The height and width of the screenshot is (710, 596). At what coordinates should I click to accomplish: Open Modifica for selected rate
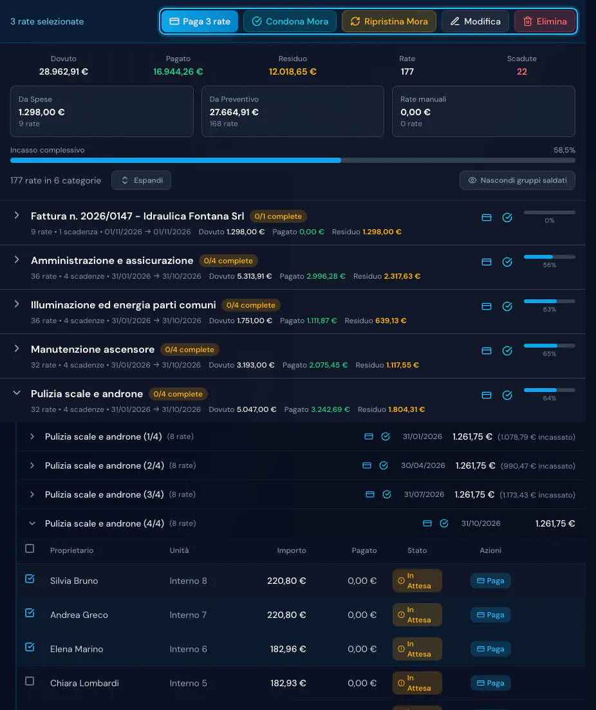(475, 21)
